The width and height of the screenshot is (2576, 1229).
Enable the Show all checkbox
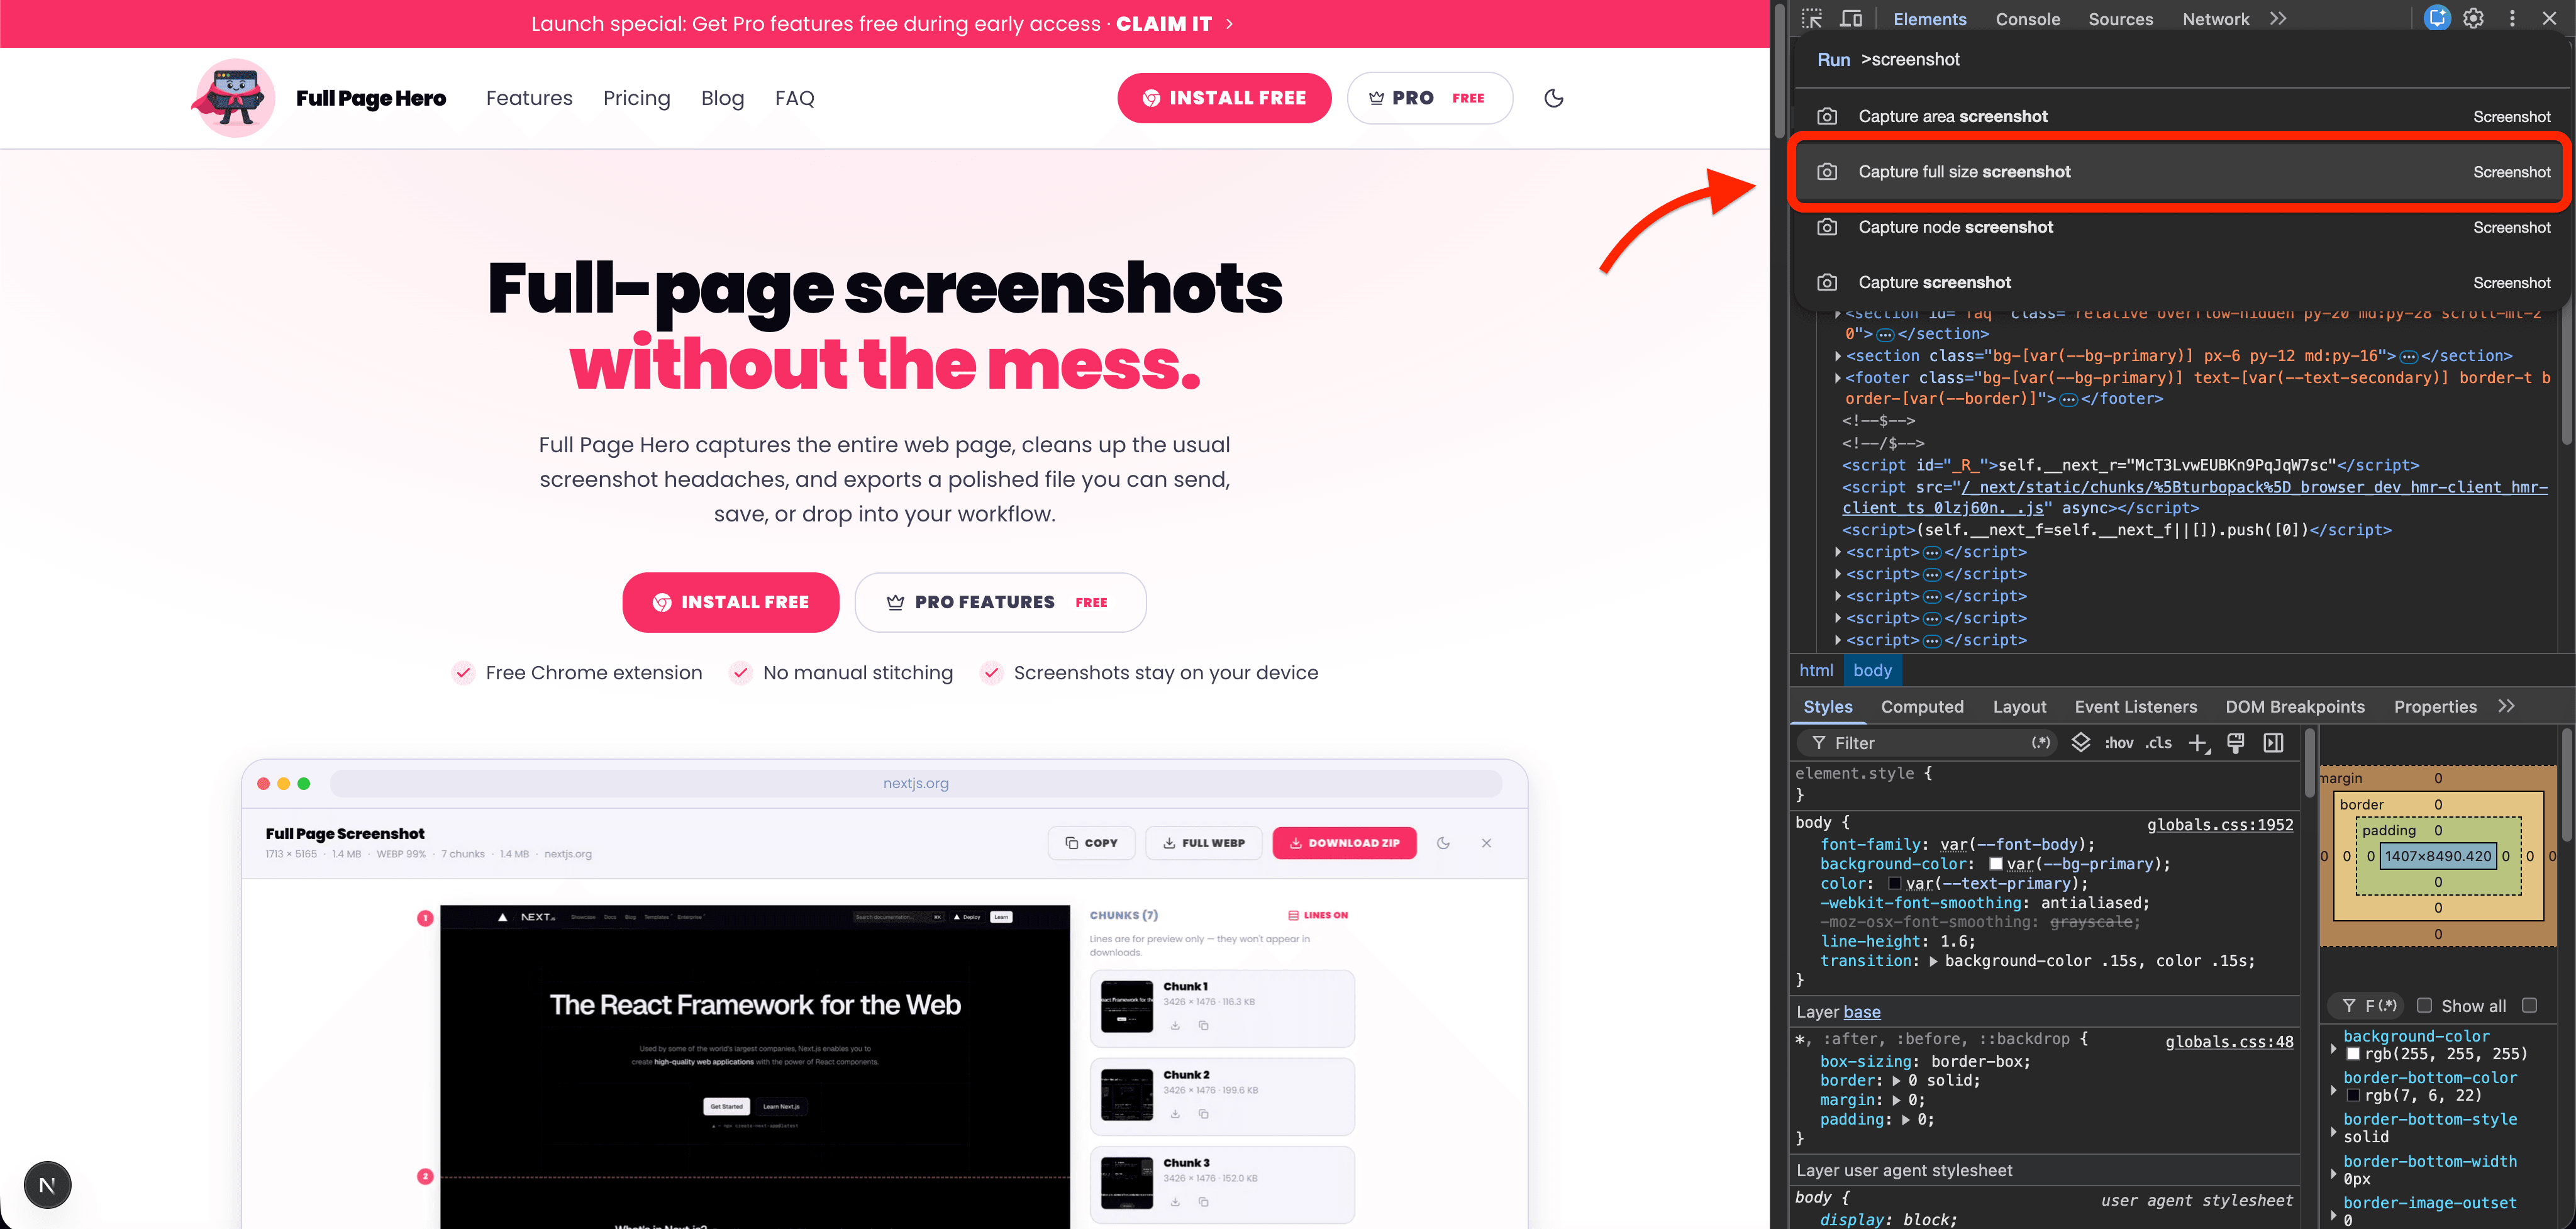click(2424, 1005)
